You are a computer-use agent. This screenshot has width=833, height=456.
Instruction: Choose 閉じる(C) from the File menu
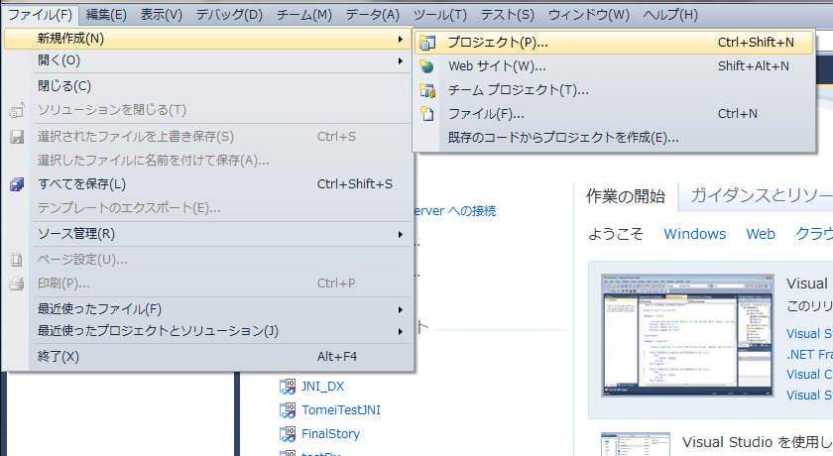pos(208,86)
